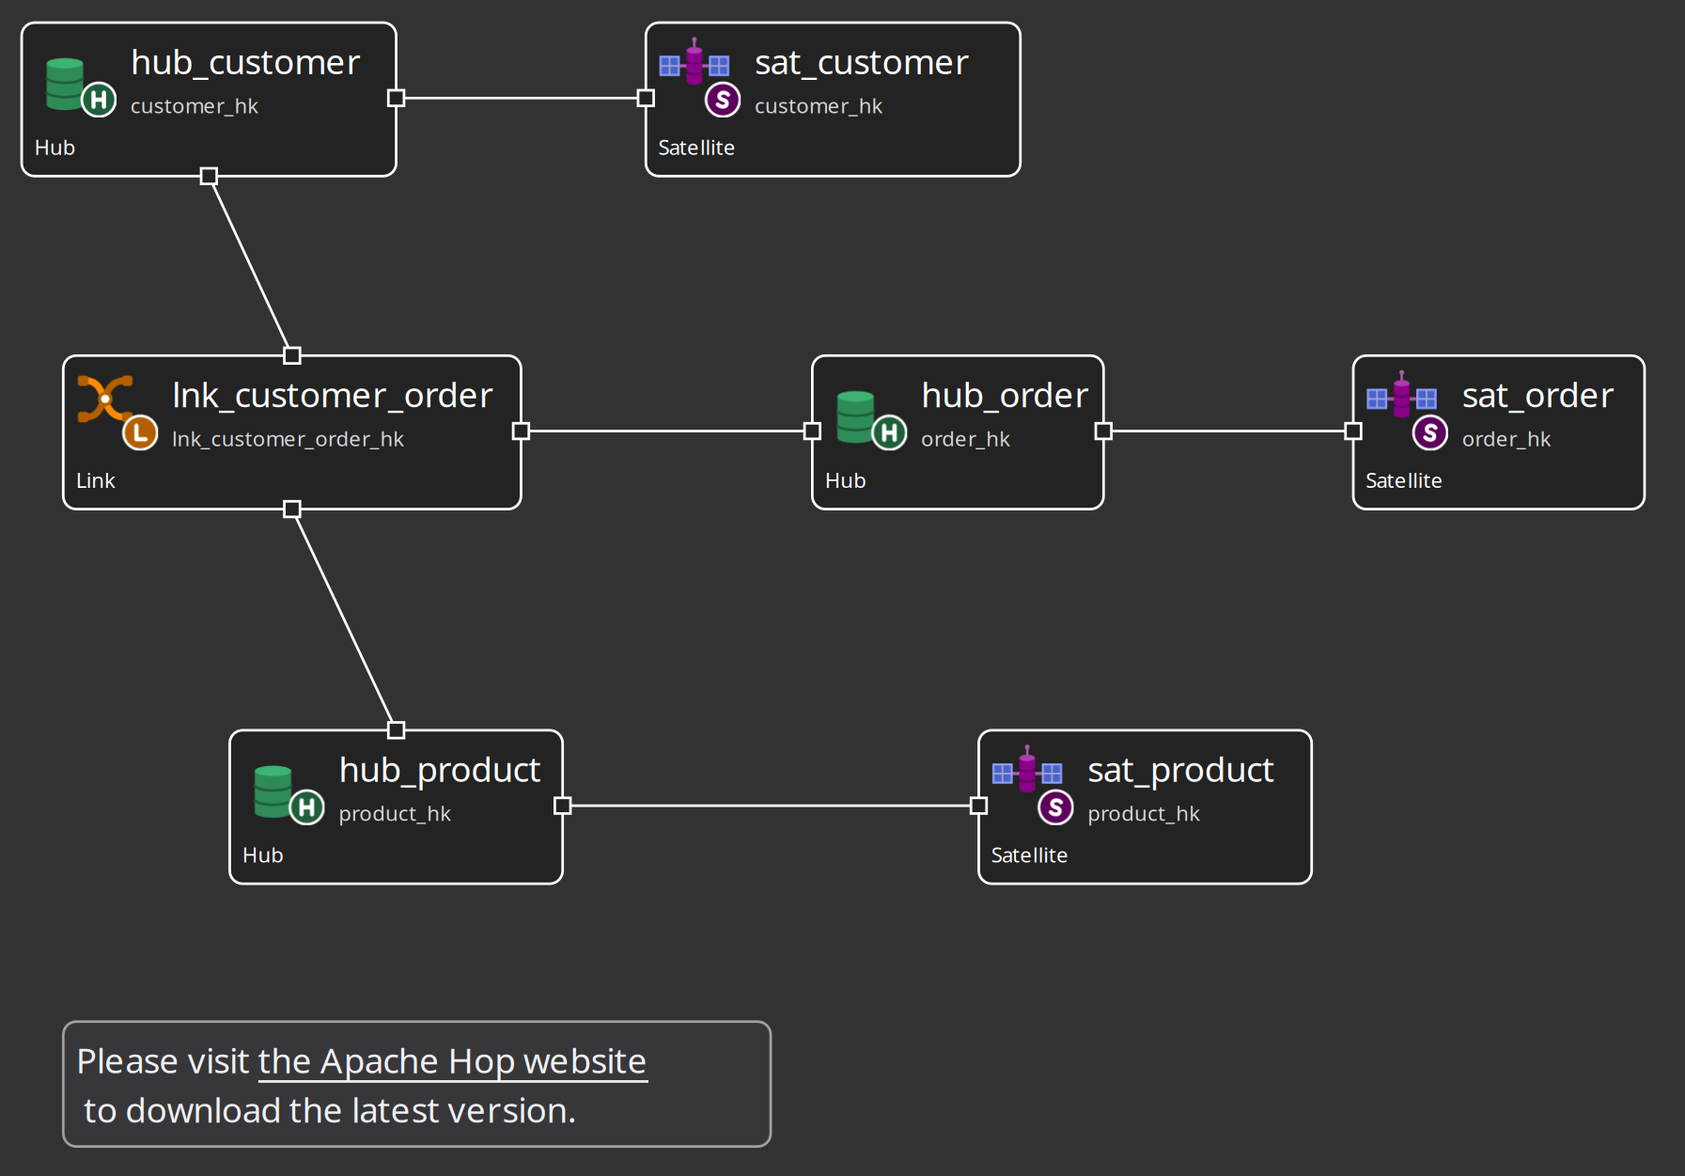
Task: Click sat_customer left connector handle
Action: [646, 98]
